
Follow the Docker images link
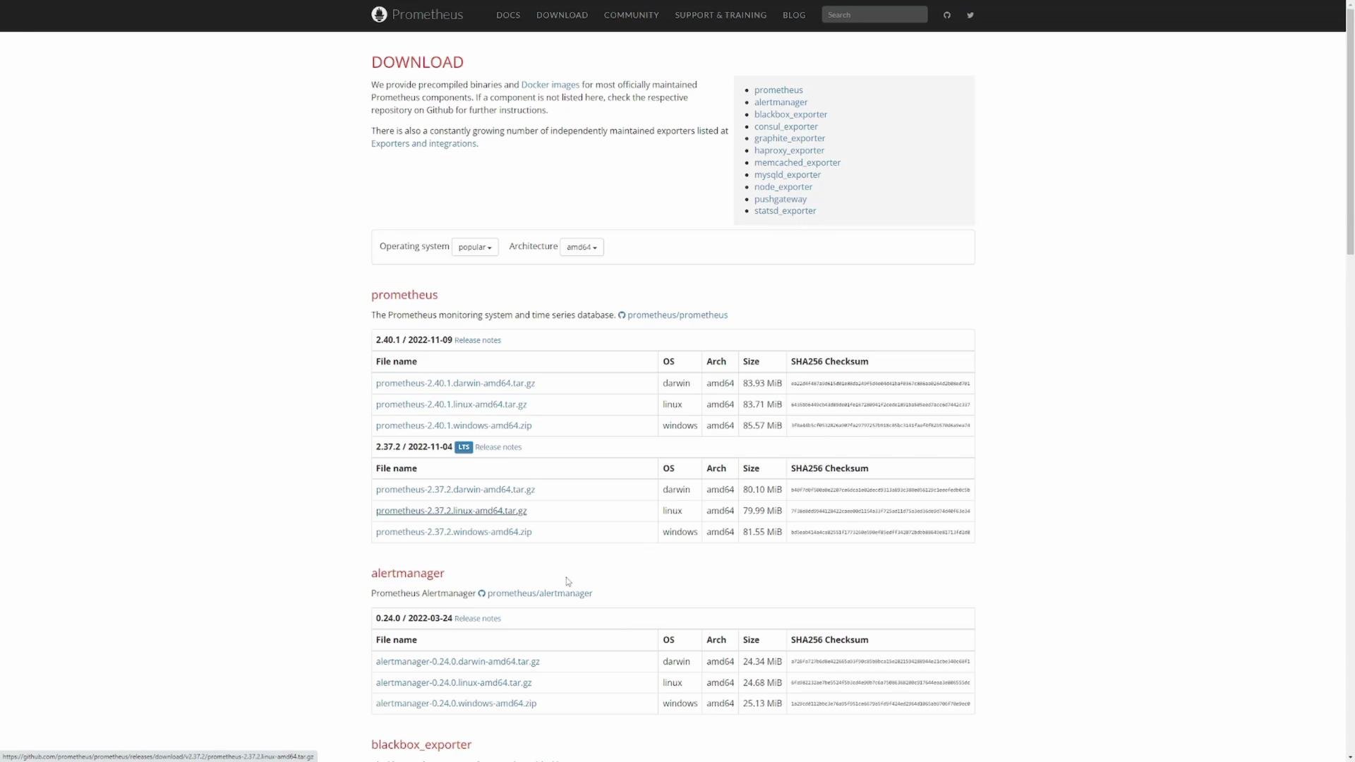pos(550,85)
